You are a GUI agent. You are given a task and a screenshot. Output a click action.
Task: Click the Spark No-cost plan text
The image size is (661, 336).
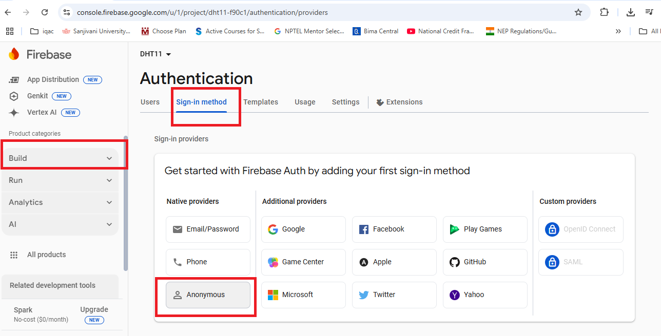[41, 314]
